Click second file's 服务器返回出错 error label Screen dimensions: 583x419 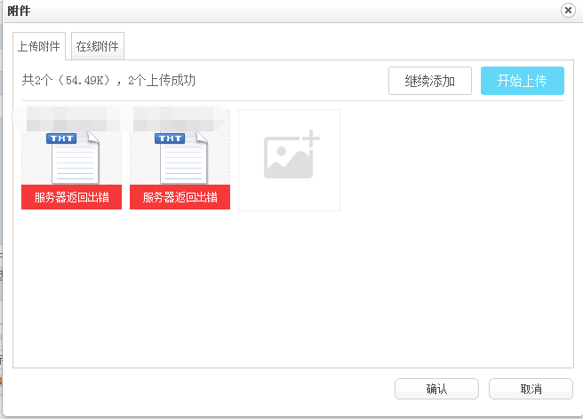pyautogui.click(x=180, y=197)
